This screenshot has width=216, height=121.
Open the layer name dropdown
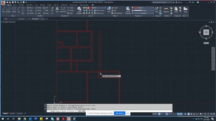(94, 8)
